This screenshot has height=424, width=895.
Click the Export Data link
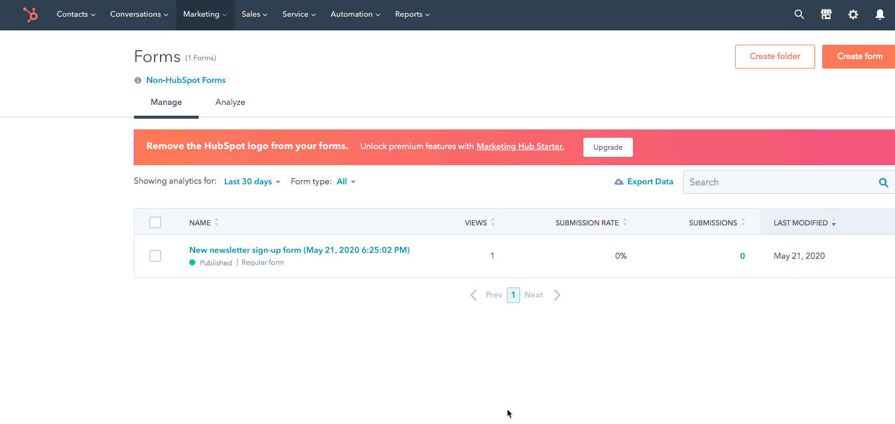click(x=650, y=182)
